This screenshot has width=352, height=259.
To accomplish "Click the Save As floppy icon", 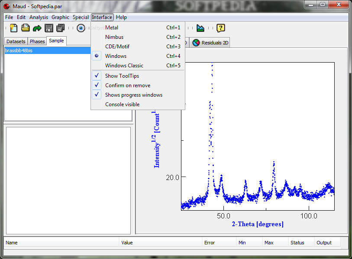I will [x=60, y=28].
